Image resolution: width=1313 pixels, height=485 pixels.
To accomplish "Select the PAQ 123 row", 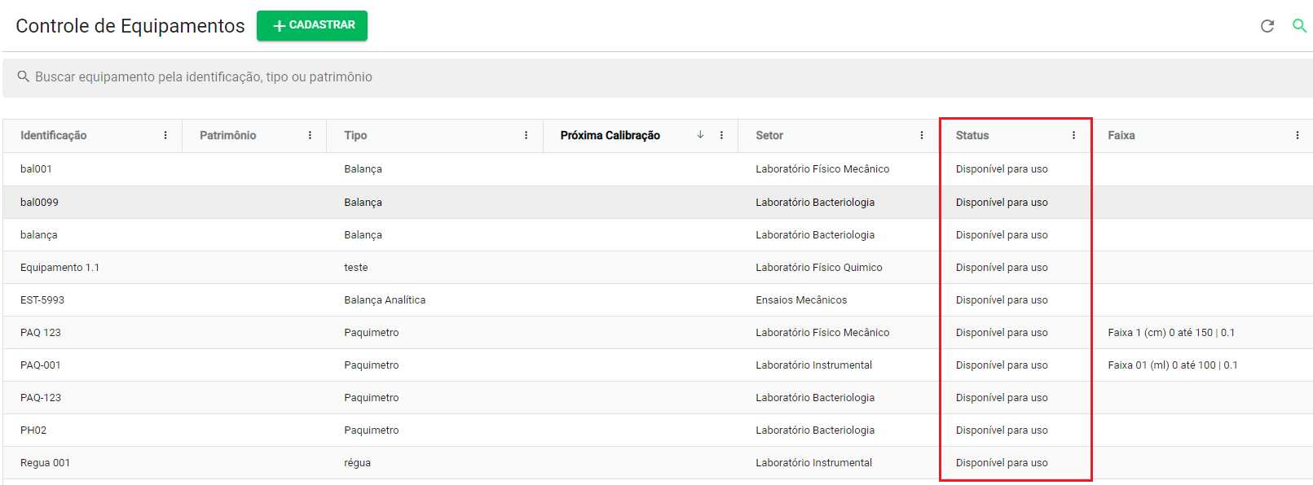I will click(658, 332).
